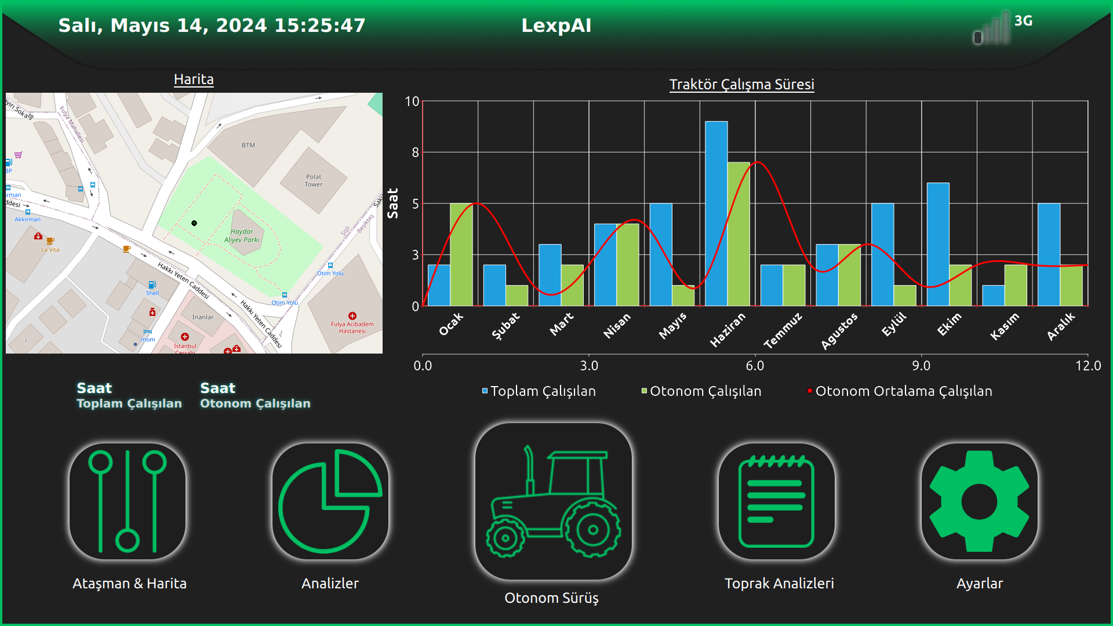
Task: Open the Toprak Analizleri notepad icon
Action: coord(777,501)
